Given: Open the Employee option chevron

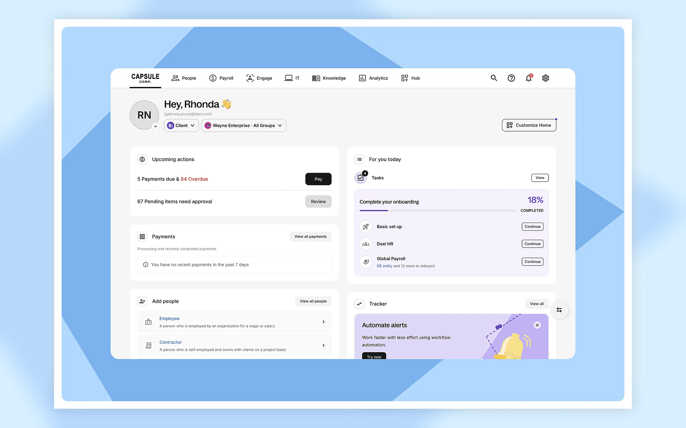Looking at the screenshot, I should click(x=323, y=322).
